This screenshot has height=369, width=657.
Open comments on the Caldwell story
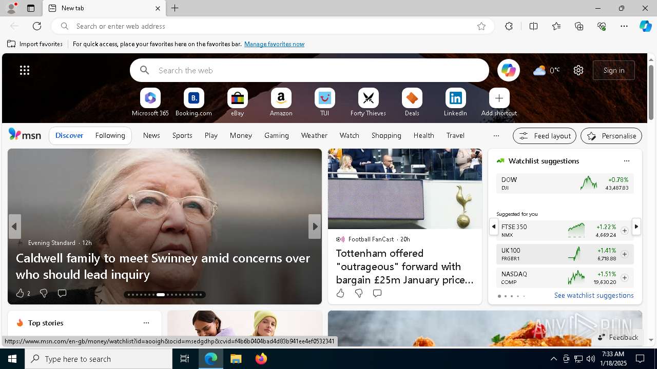62,293
